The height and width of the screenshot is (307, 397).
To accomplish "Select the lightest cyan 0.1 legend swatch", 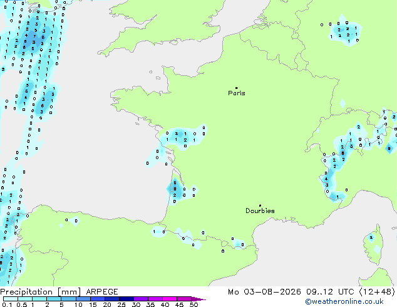I will pos(11,299).
